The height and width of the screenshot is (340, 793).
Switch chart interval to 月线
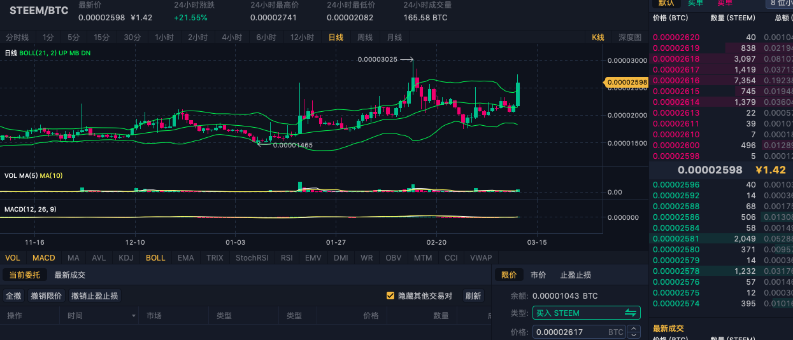(x=394, y=37)
